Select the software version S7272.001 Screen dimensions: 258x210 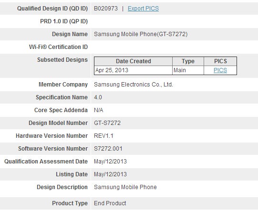click(x=108, y=149)
